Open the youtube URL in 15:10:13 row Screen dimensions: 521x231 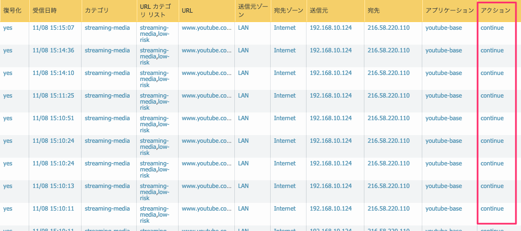point(206,186)
